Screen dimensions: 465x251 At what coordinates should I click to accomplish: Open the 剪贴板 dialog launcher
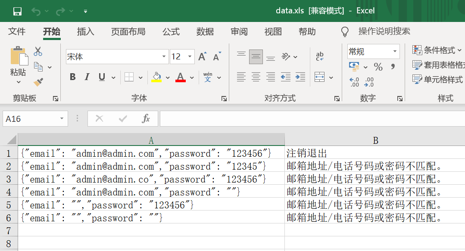[x=56, y=99]
